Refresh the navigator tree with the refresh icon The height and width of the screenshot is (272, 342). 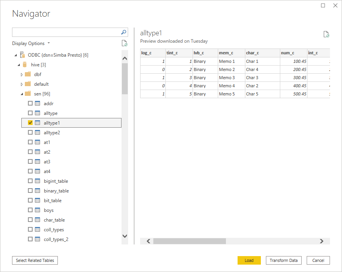click(124, 43)
